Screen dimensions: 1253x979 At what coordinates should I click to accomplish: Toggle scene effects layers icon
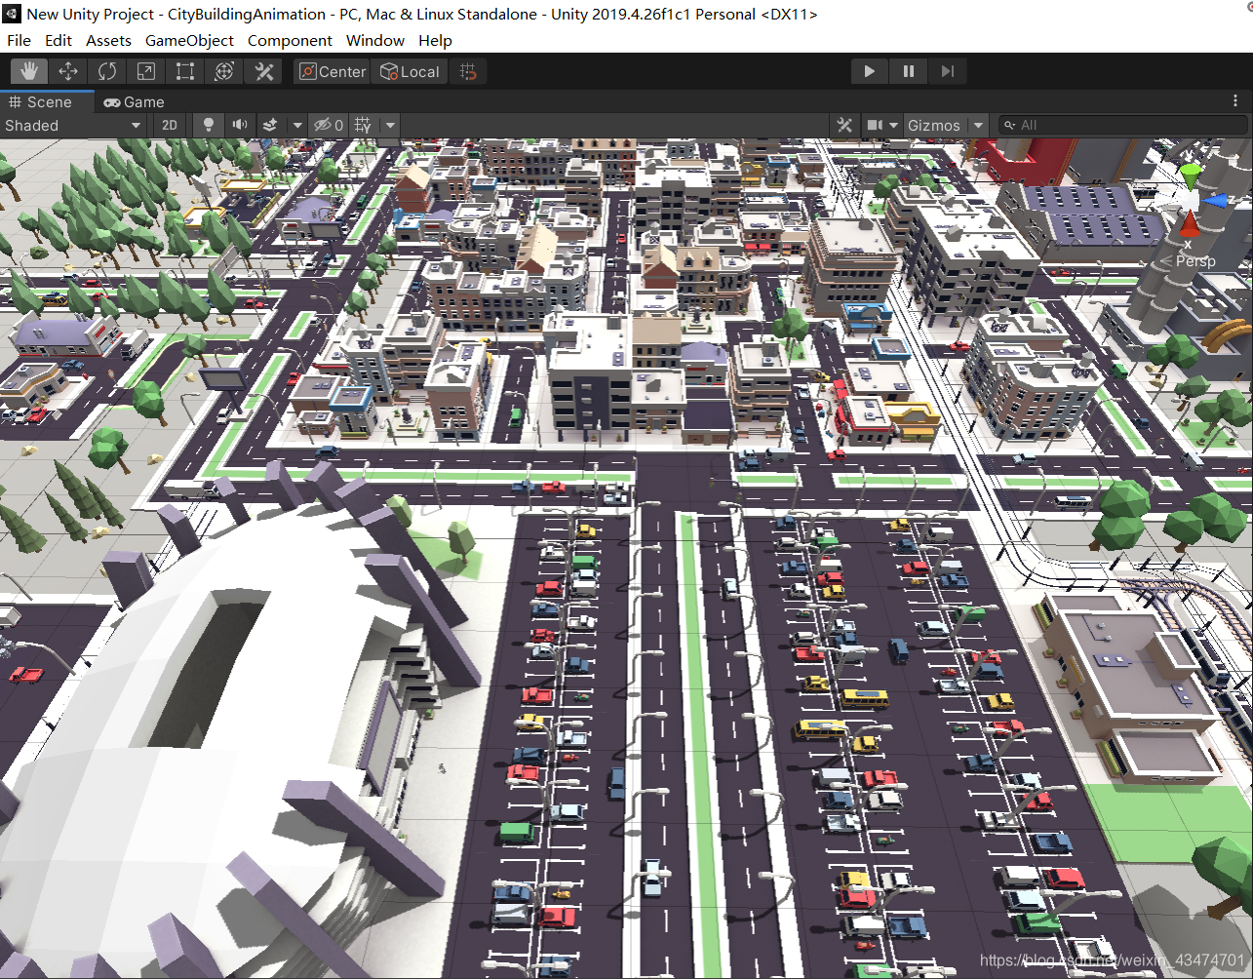271,125
